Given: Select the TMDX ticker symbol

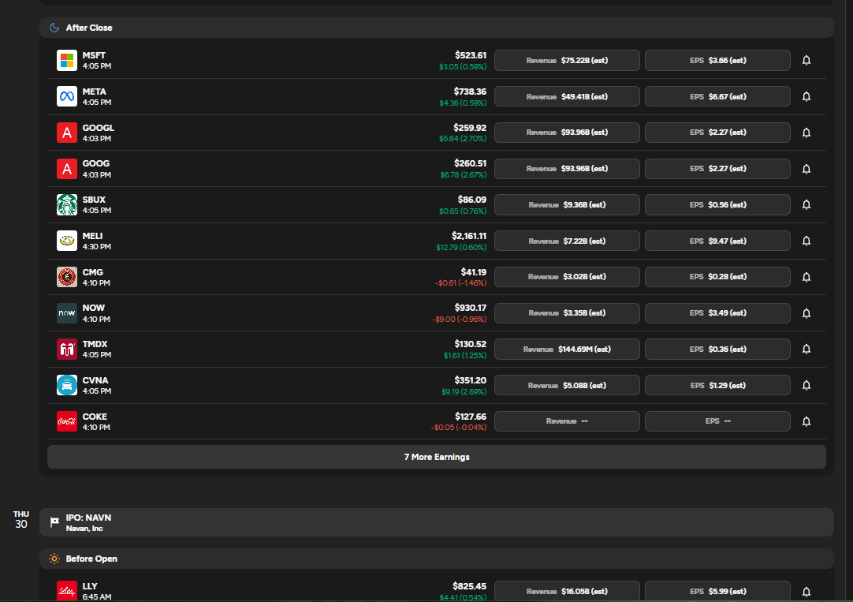Looking at the screenshot, I should pos(95,344).
